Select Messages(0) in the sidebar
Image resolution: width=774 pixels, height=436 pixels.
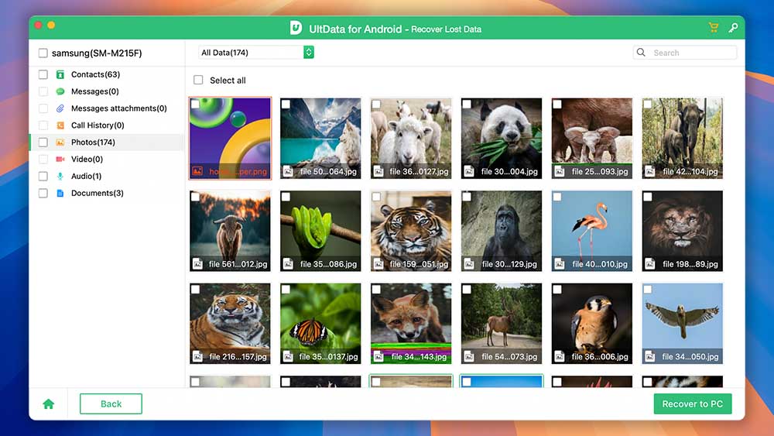(94, 91)
